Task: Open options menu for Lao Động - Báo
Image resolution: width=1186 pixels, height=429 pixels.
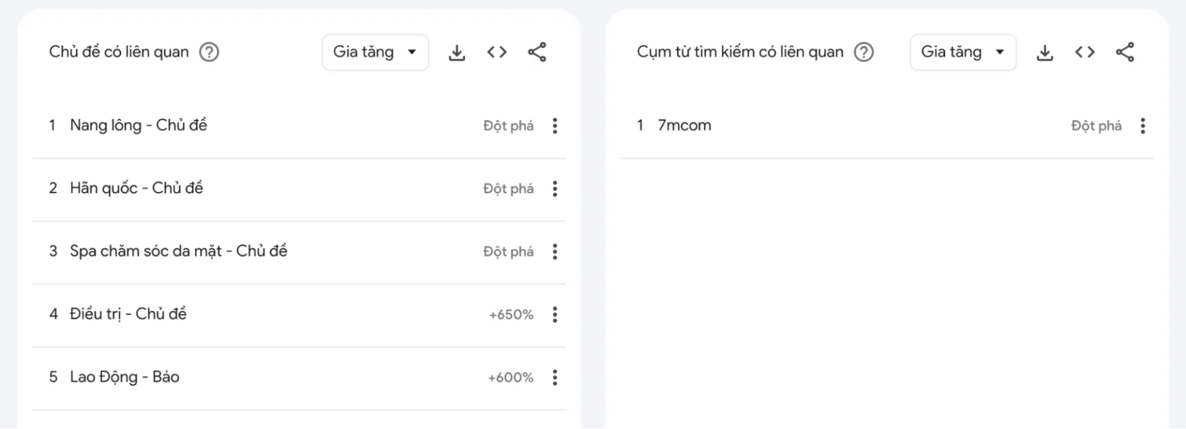Action: [x=555, y=377]
